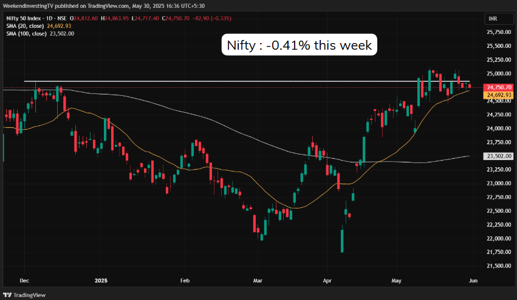Click the Dec label on time axis
Viewport: 517px width, 300px height.
coord(24,281)
